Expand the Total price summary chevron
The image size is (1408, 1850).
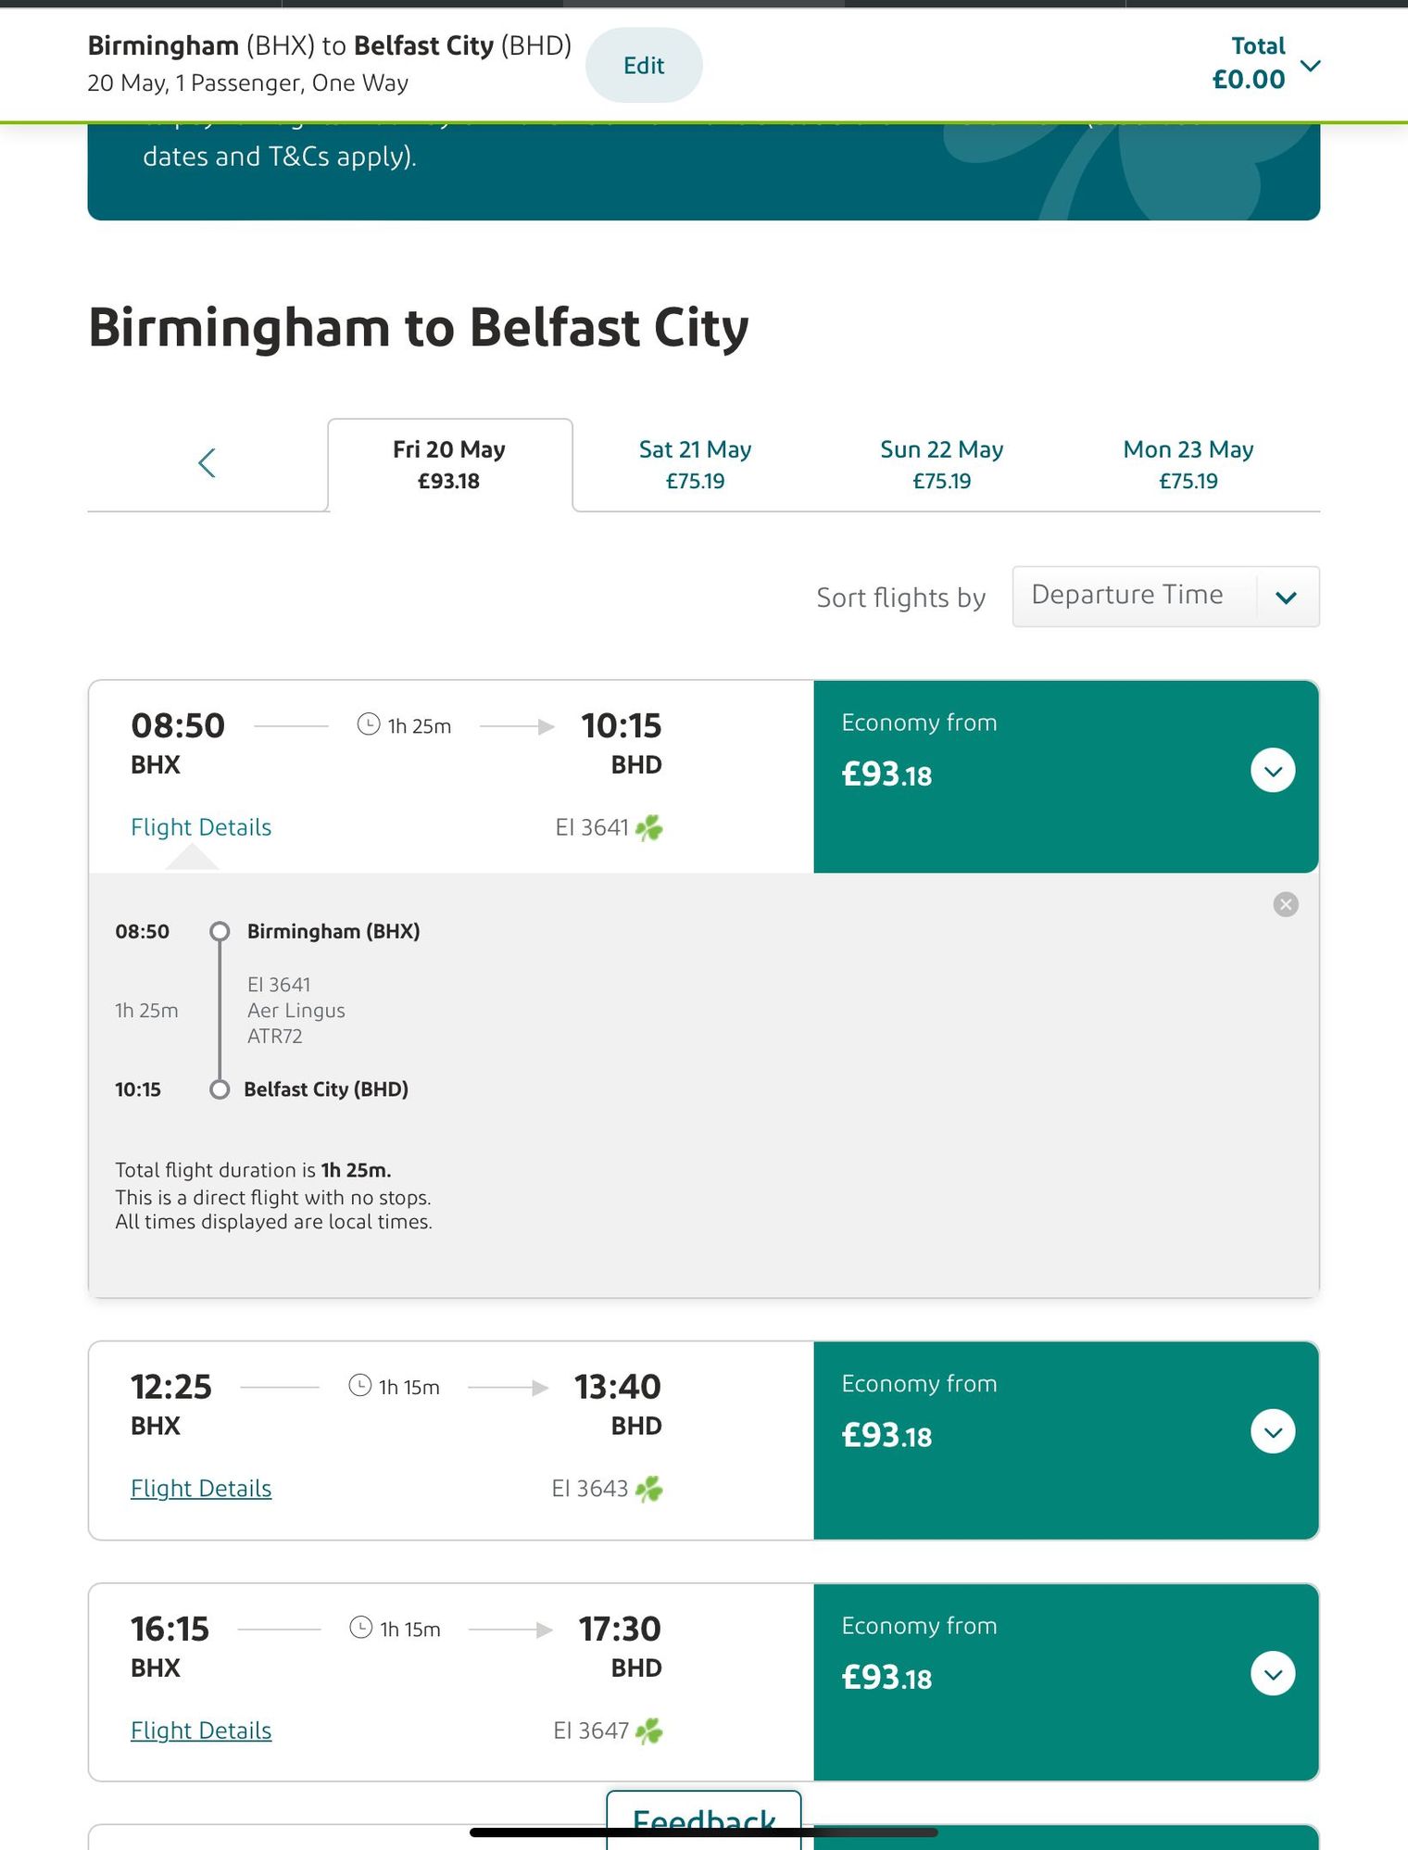click(x=1310, y=65)
